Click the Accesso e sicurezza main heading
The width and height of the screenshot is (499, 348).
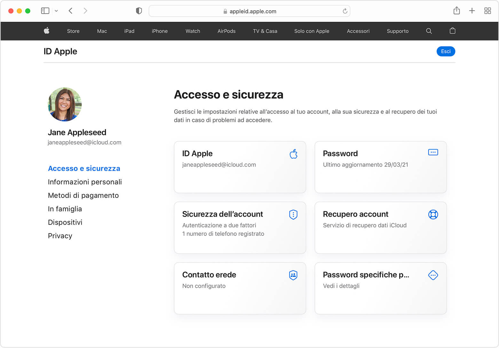point(229,95)
